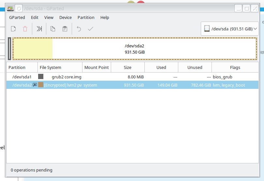Open the Device menu

[x=66, y=18]
